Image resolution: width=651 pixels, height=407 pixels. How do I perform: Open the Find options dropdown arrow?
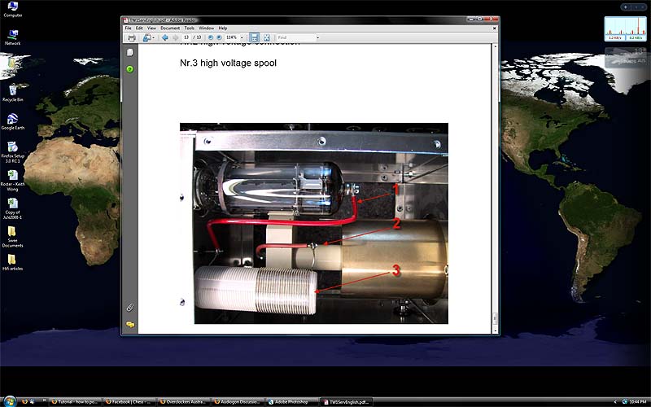(318, 37)
